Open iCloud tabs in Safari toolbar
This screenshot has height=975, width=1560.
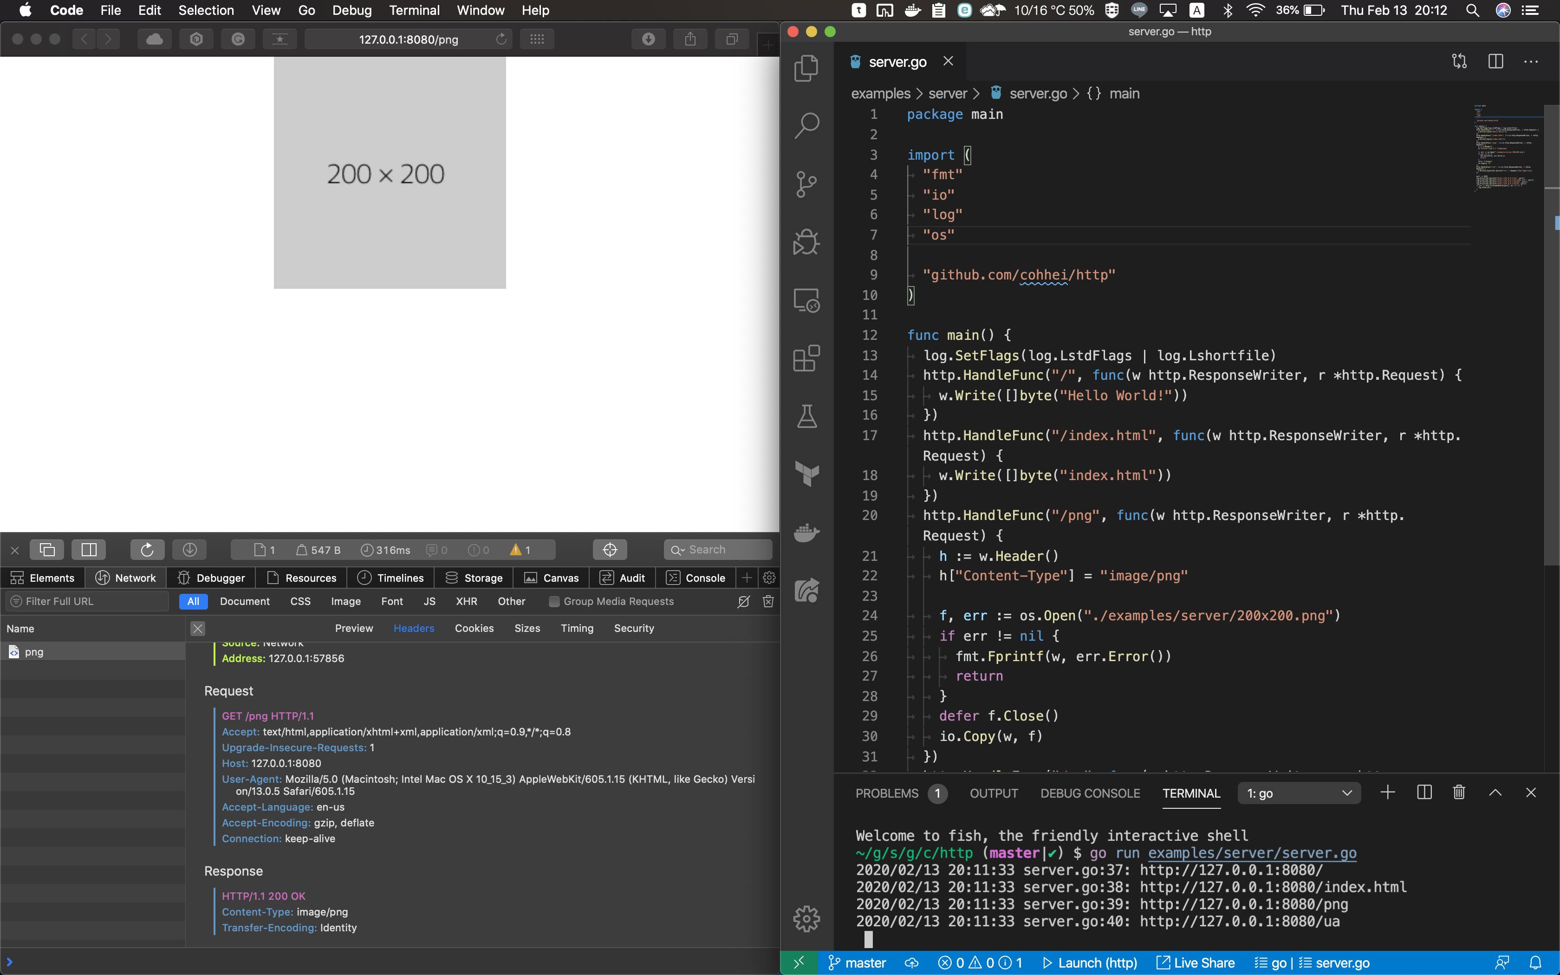[x=155, y=39]
